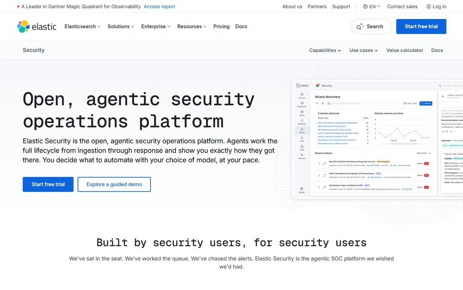
Task: Click the Detections icon in preview sidebar
Action: pyautogui.click(x=302, y=120)
